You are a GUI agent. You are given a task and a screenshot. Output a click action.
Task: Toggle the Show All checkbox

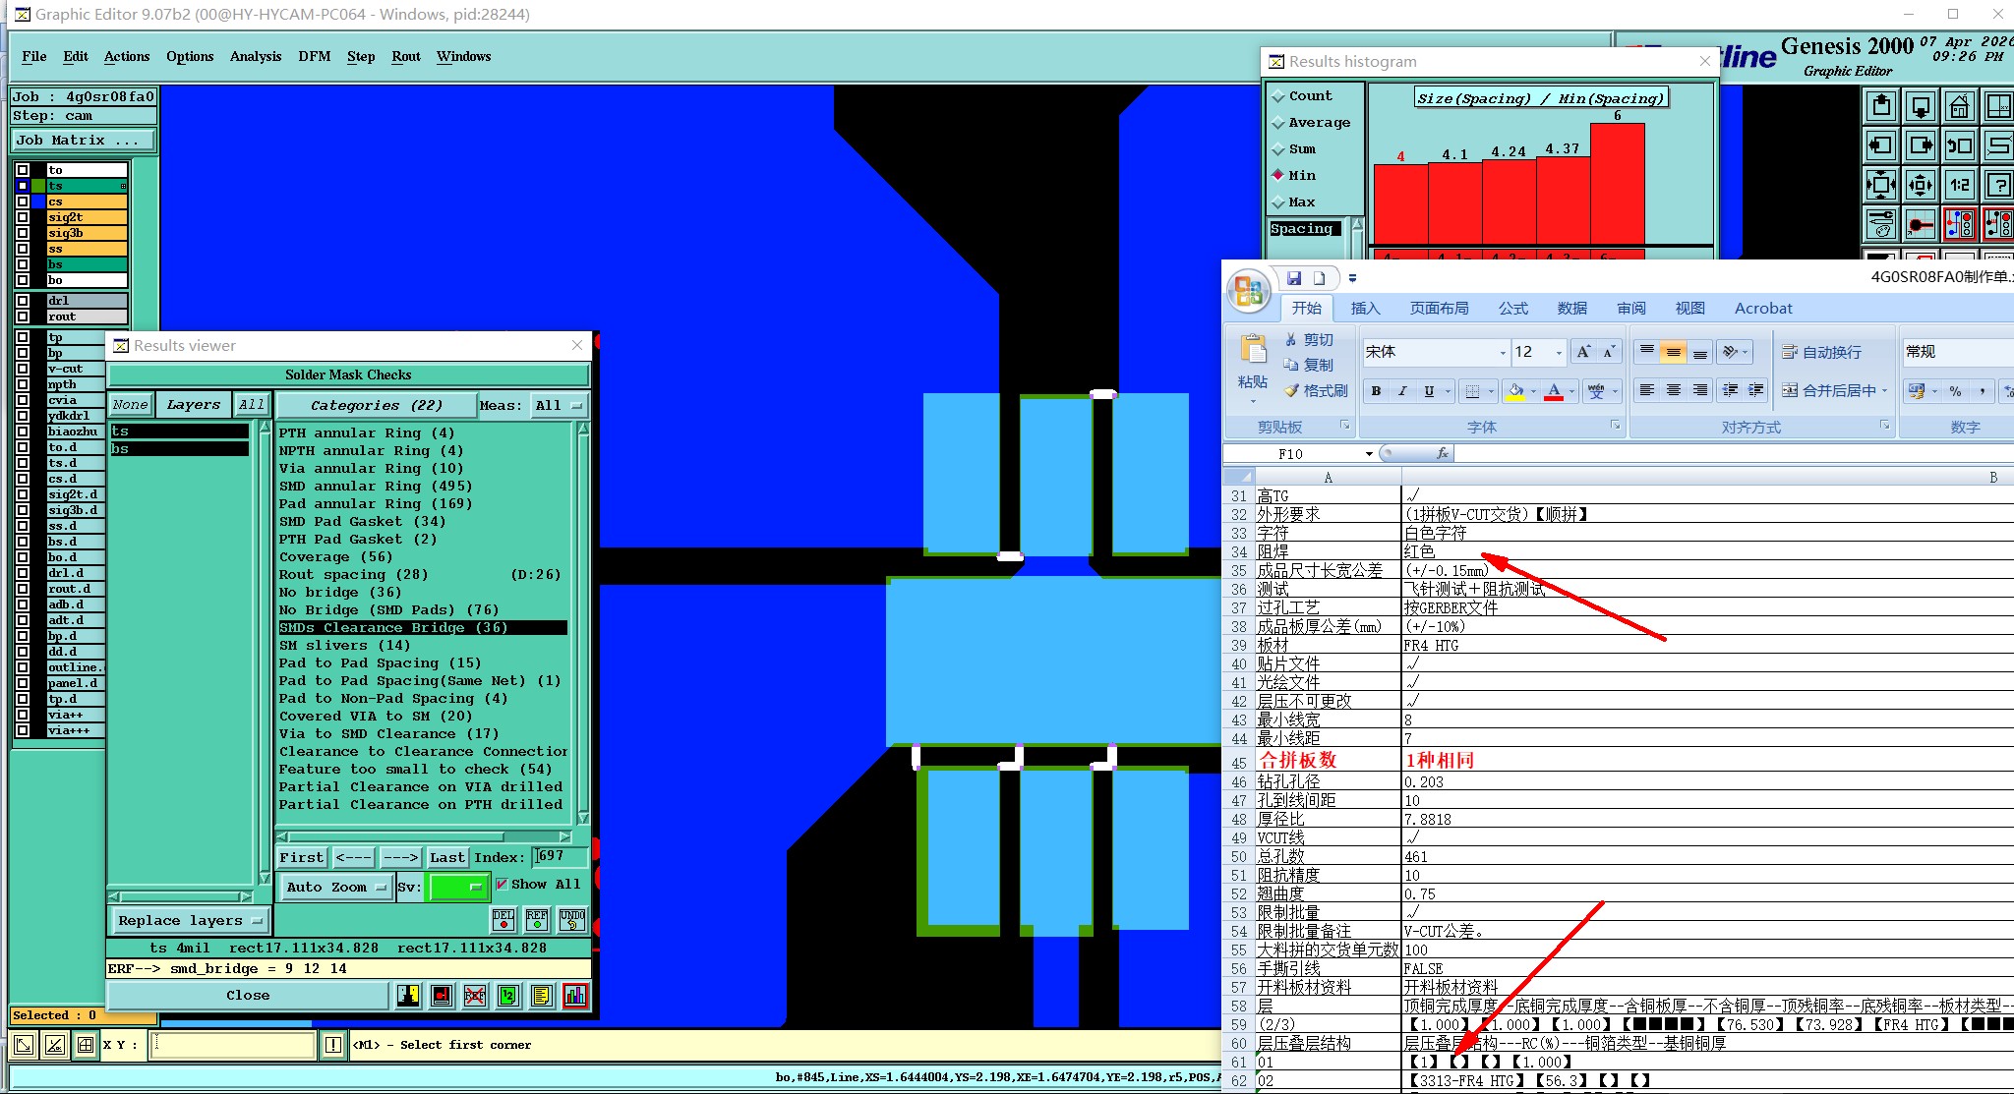click(503, 884)
